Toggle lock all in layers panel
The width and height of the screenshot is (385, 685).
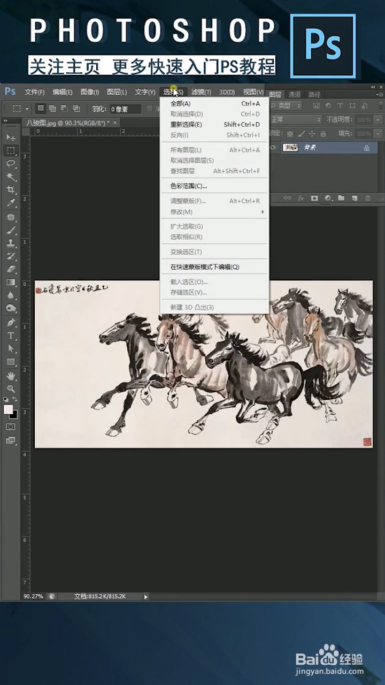(324, 134)
